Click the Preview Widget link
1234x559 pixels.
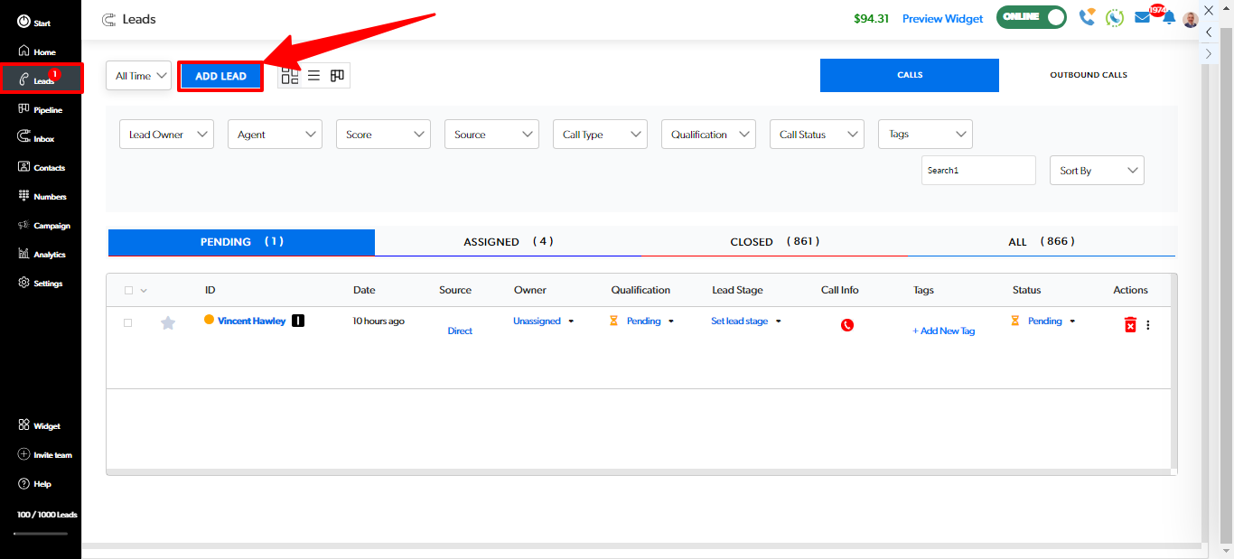pyautogui.click(x=942, y=18)
